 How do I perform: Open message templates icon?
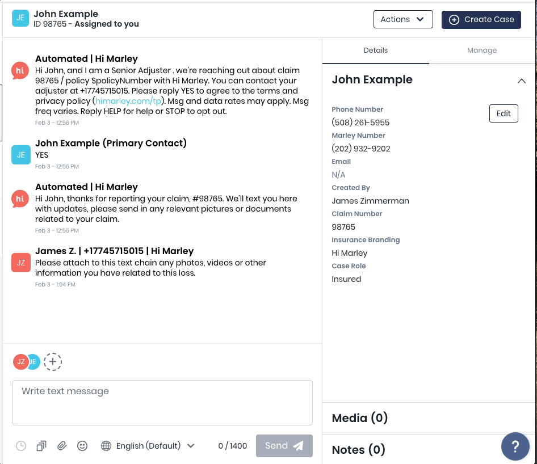pos(41,446)
